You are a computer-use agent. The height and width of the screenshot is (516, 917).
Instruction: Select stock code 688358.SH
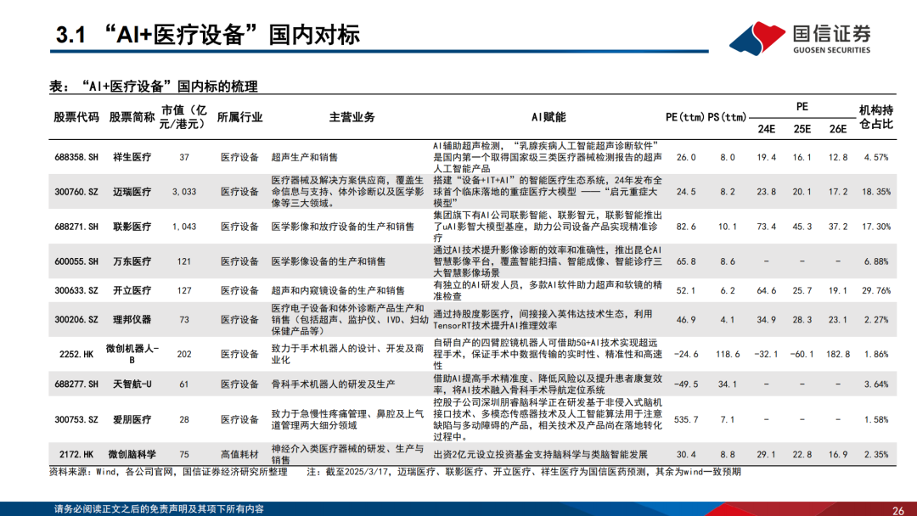click(x=76, y=157)
